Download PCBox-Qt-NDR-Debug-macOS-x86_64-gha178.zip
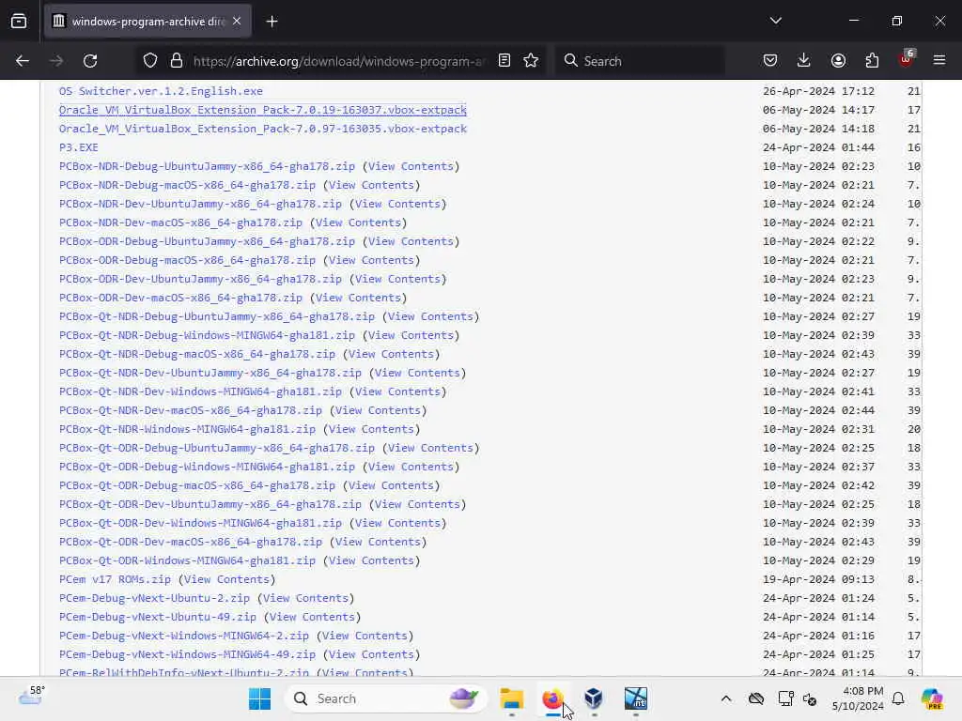 point(197,354)
